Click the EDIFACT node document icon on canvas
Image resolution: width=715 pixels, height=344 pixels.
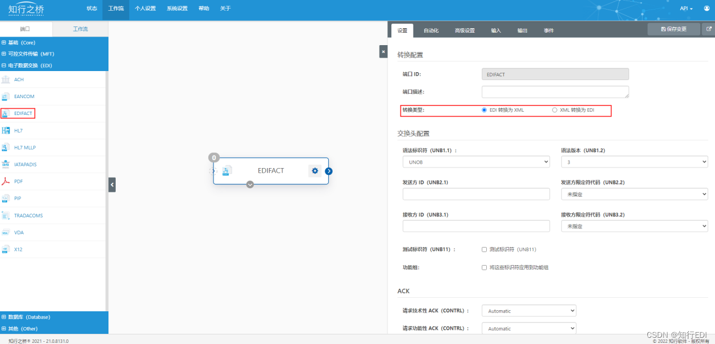pyautogui.click(x=226, y=171)
